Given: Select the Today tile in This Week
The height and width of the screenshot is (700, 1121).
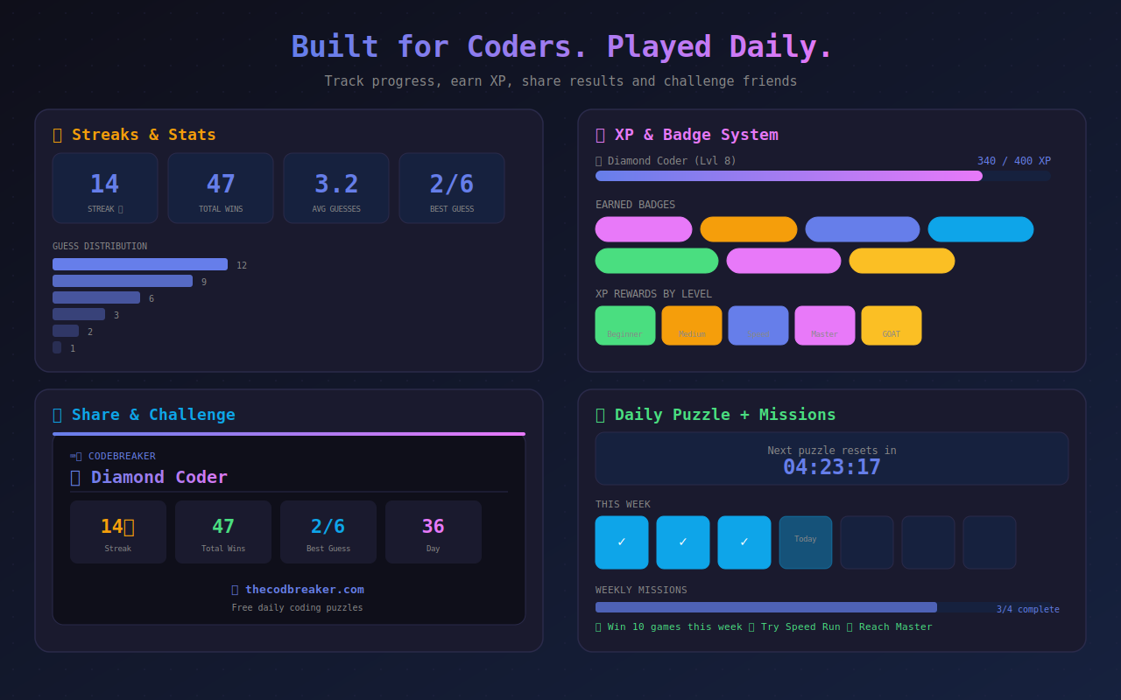Looking at the screenshot, I should click(806, 542).
